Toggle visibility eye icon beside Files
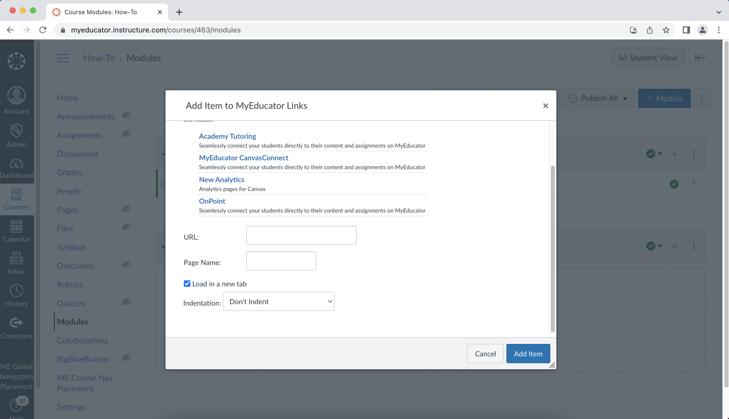Screen dimensions: 729x419 coord(126,227)
